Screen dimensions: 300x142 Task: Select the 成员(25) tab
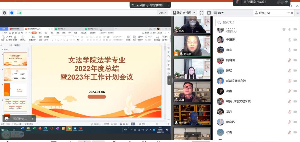(x=262, y=13)
